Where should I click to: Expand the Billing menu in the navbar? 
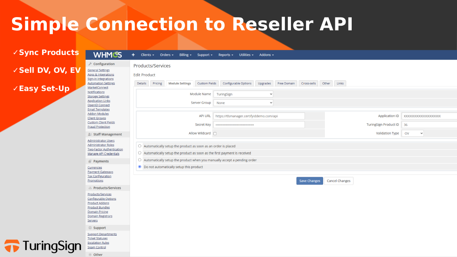click(185, 55)
